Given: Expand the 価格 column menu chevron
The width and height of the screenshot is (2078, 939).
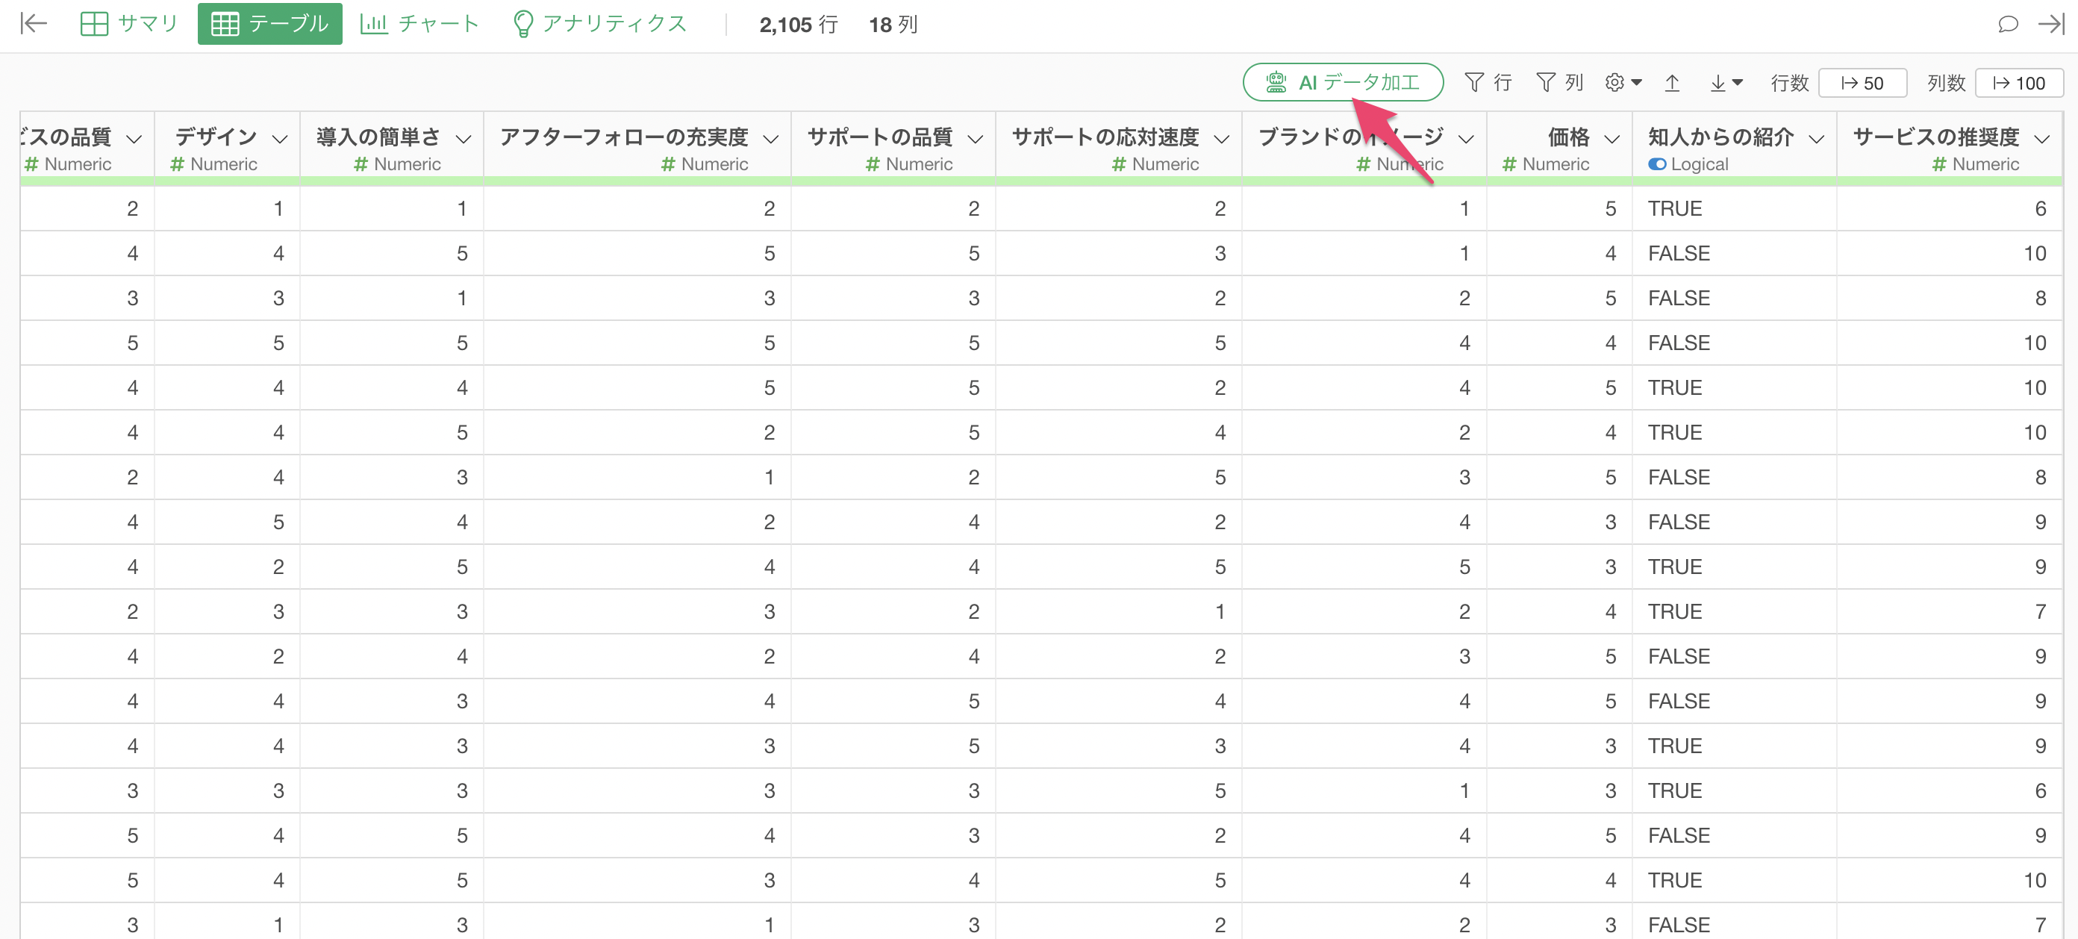Looking at the screenshot, I should tap(1611, 139).
